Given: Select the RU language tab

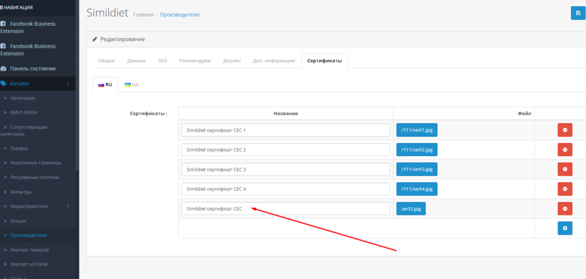Looking at the screenshot, I should [105, 84].
